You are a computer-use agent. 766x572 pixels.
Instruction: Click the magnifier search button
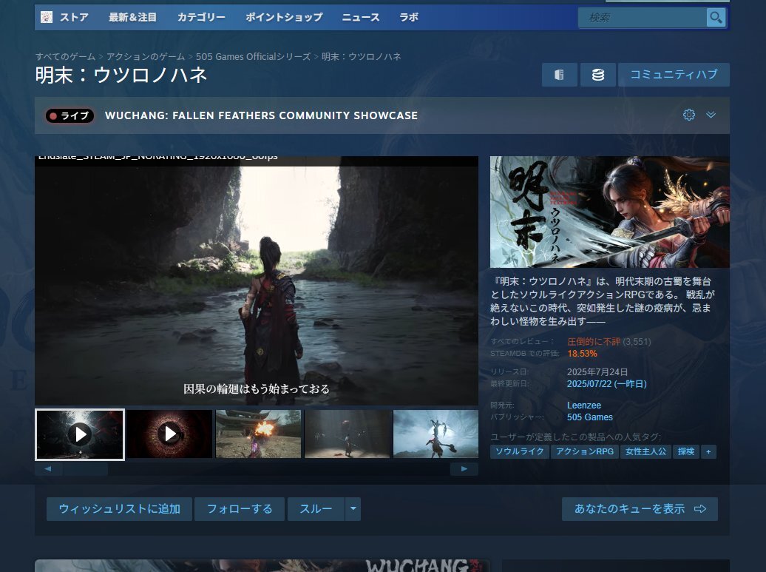click(x=716, y=18)
